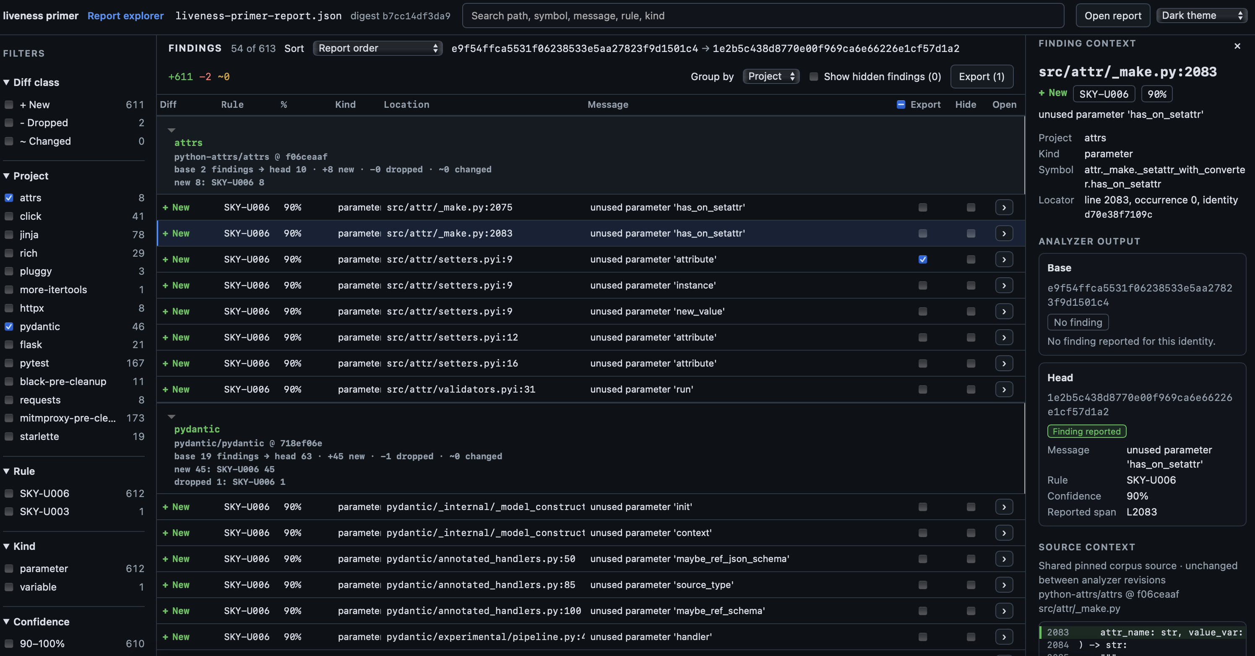1255x656 pixels.
Task: Select row 'unused parameter new_value'
Action: tap(591, 311)
